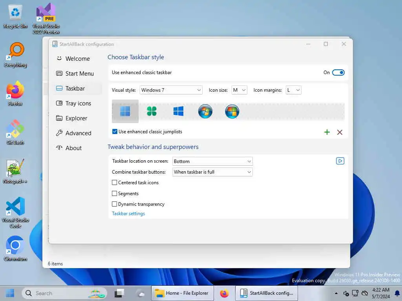This screenshot has width=402, height=301.
Task: Click the crossed-out cloud sync tray icon
Action: click(x=365, y=293)
